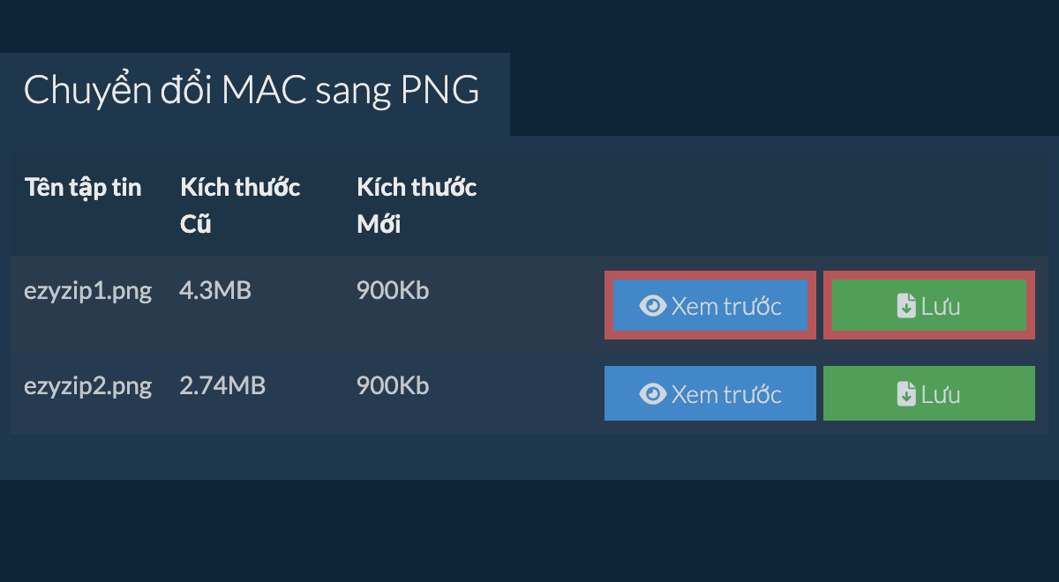Click 'Kích thước' text above the word Cũ
The image size is (1059, 582).
[x=240, y=187]
